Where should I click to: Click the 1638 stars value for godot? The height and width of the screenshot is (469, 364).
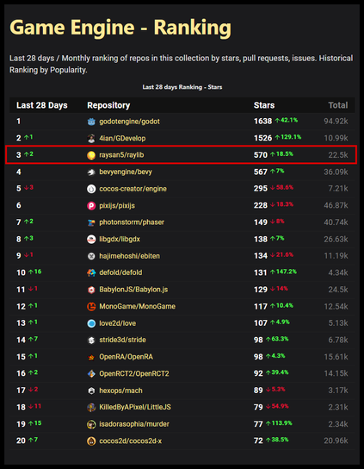coord(262,122)
